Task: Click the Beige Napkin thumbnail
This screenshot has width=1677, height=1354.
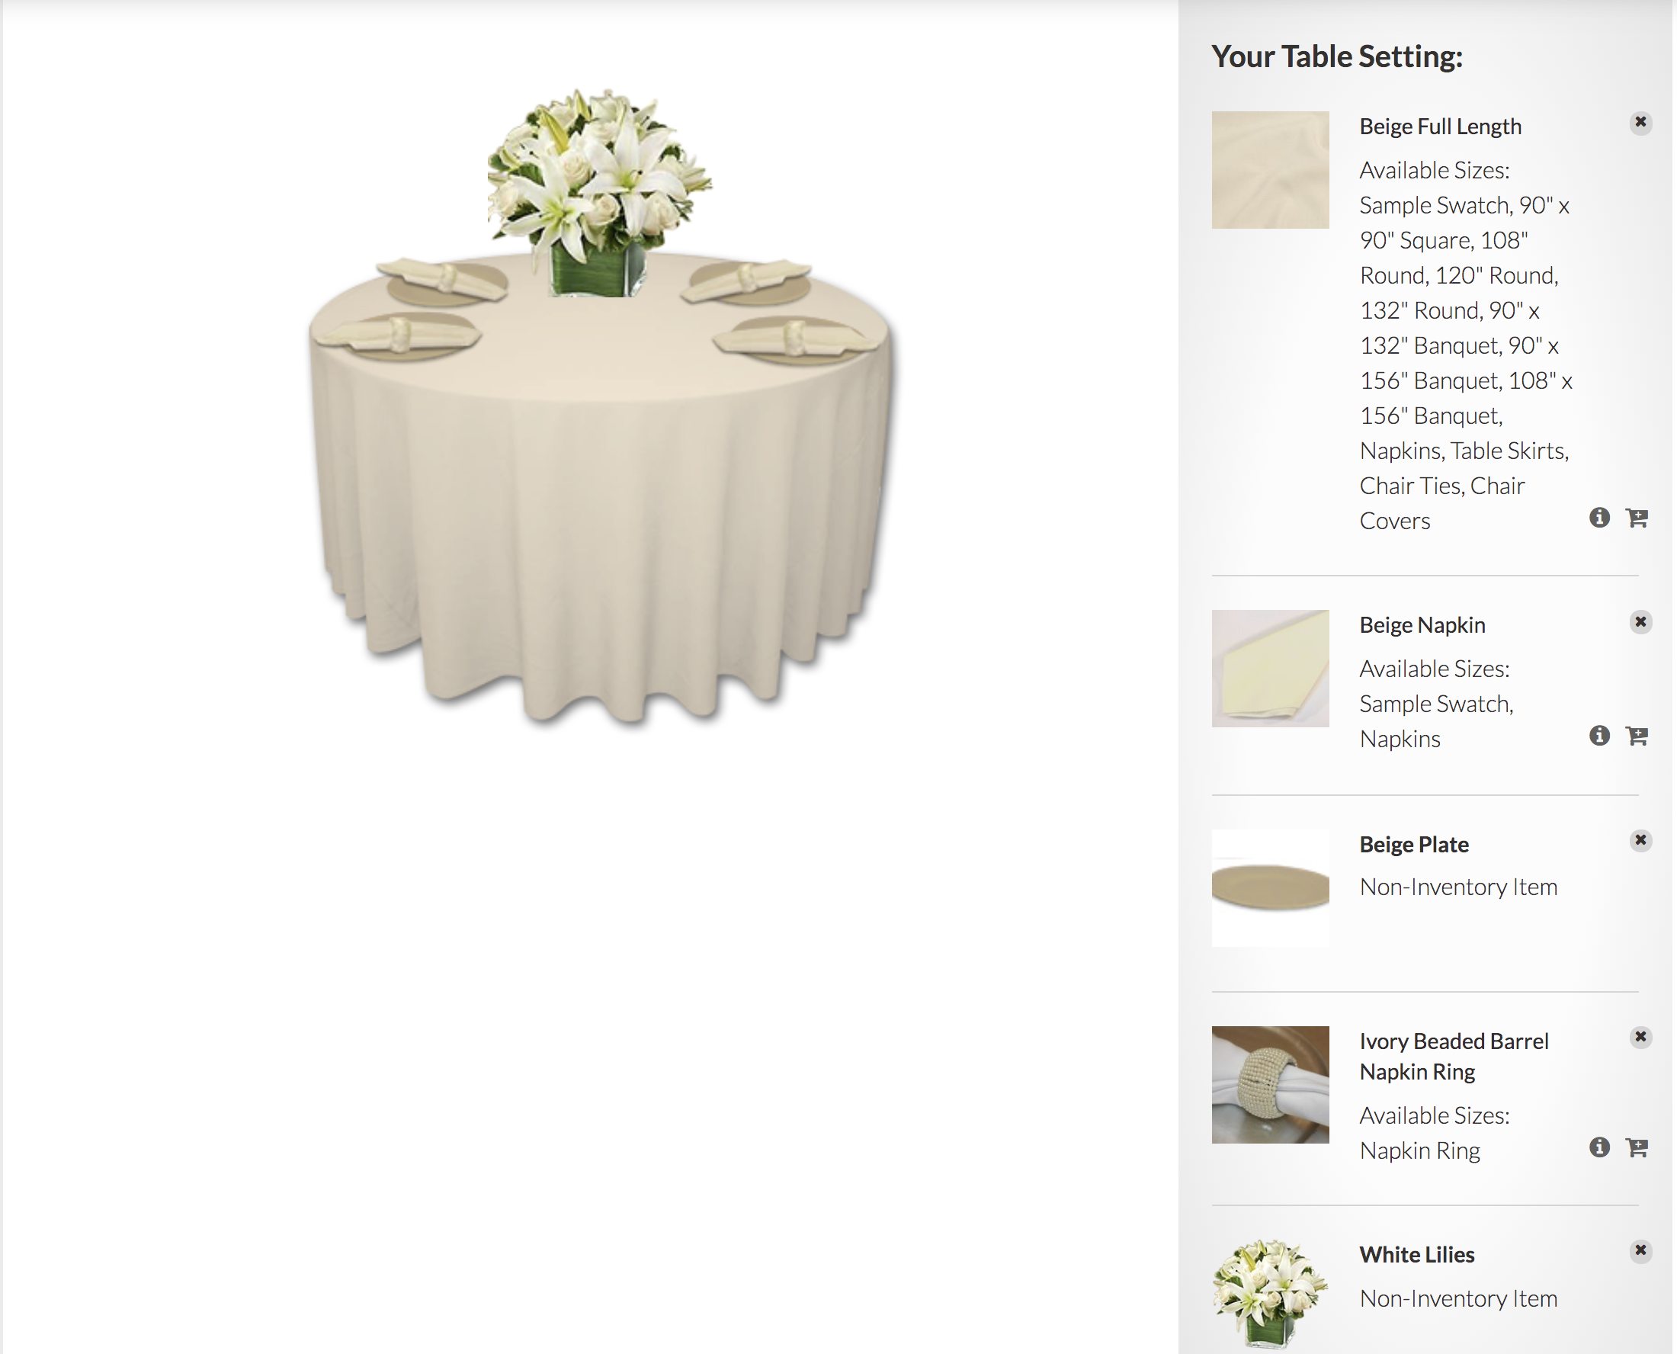Action: coord(1270,669)
